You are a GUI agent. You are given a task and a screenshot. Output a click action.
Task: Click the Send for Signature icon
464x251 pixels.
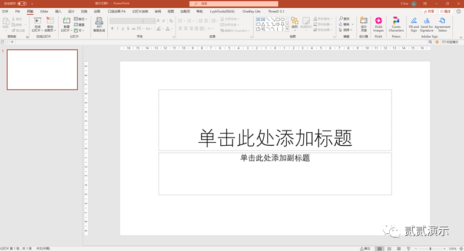[x=427, y=21]
